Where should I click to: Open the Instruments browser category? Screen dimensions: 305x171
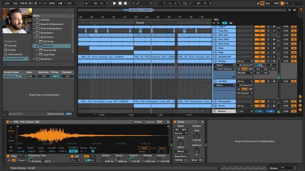pyautogui.click(x=15, y=54)
